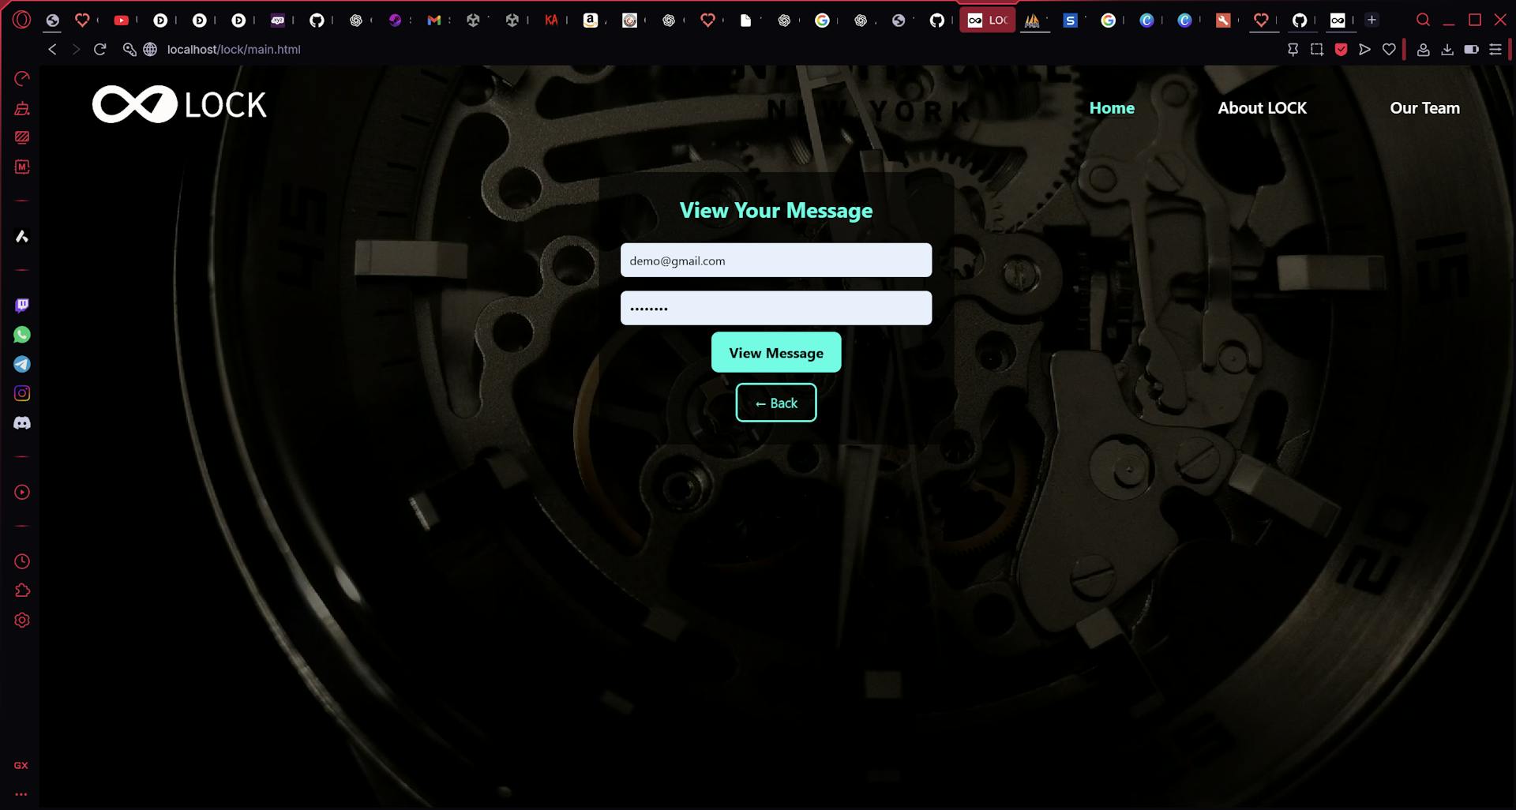
Task: Open History clock icon in sidebar
Action: point(22,561)
